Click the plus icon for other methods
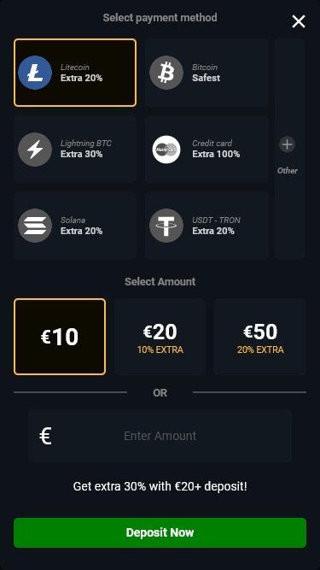Image resolution: width=320 pixels, height=570 pixels. 287,144
